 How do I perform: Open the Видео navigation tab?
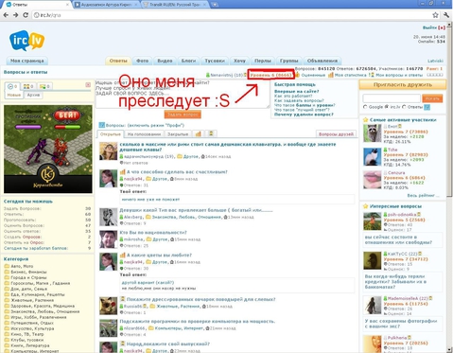165,61
